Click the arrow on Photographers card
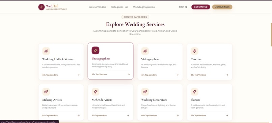The height and width of the screenshot is (123, 272). (x=129, y=74)
